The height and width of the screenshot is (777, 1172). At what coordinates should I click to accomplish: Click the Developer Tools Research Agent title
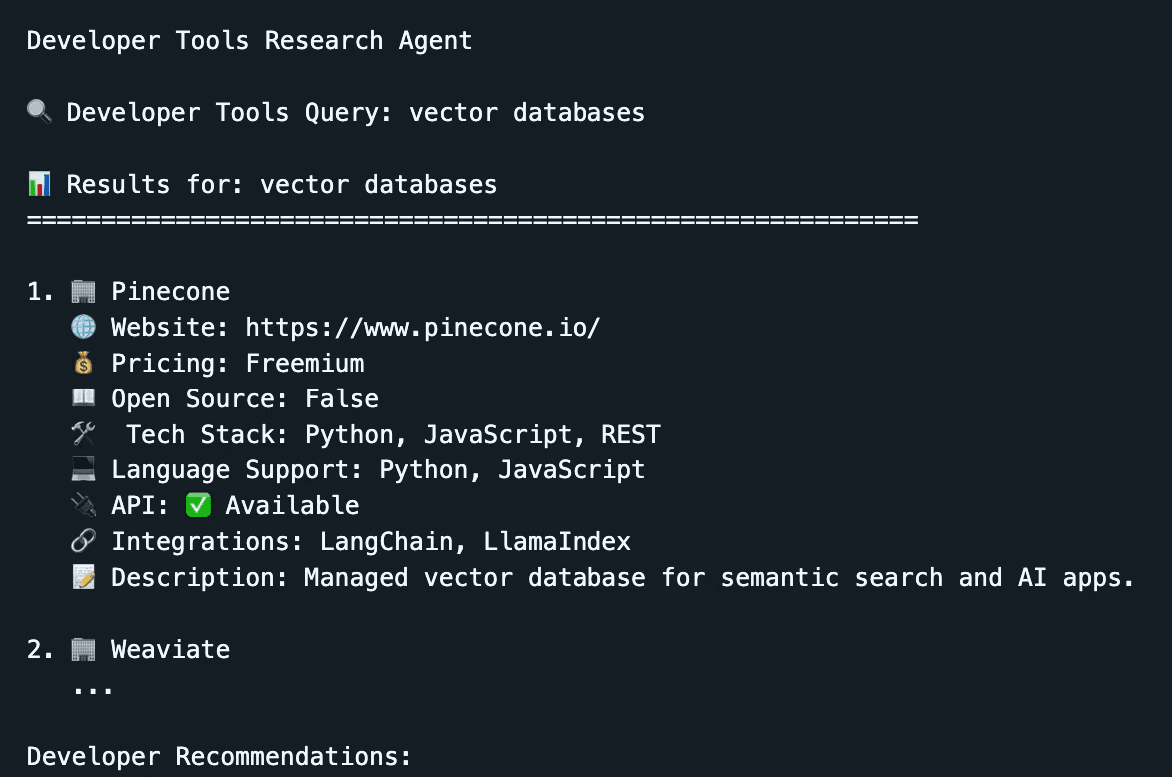249,41
